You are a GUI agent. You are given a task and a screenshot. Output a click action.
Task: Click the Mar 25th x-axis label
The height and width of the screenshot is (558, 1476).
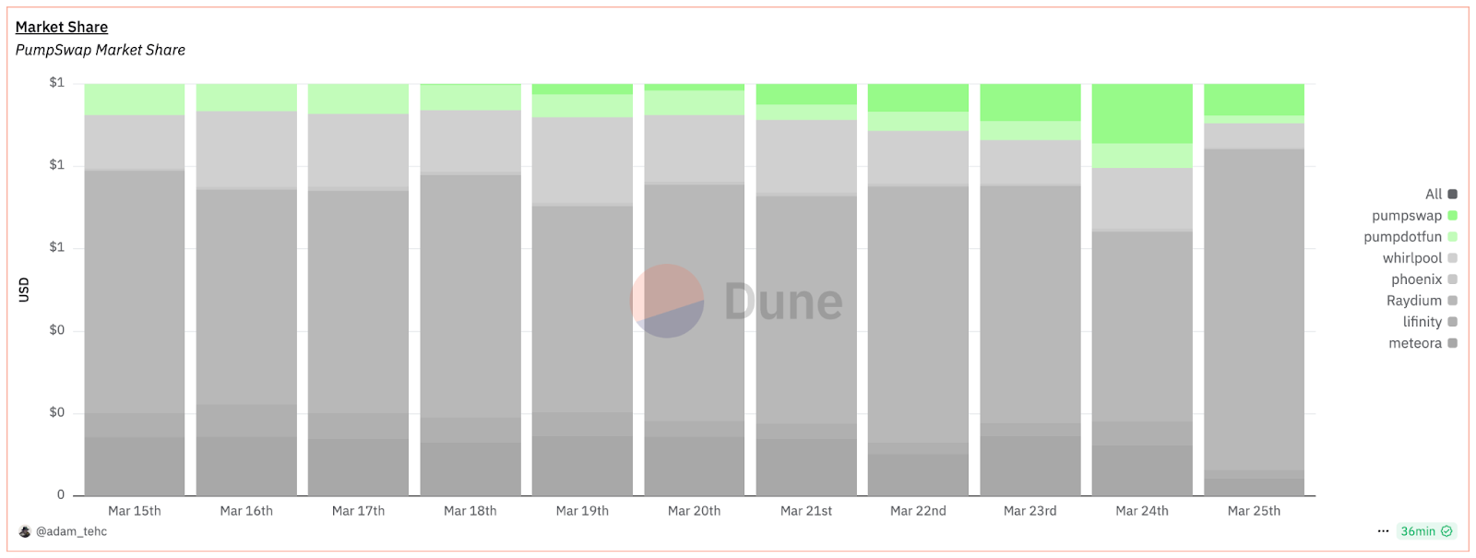coord(1254,511)
